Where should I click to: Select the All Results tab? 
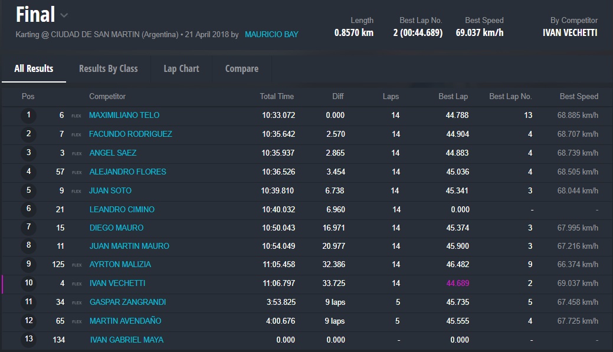(x=34, y=69)
